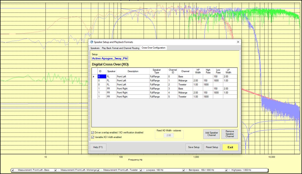Click Remove Speaker Channel button
The width and height of the screenshot is (302, 174).
tap(230, 134)
